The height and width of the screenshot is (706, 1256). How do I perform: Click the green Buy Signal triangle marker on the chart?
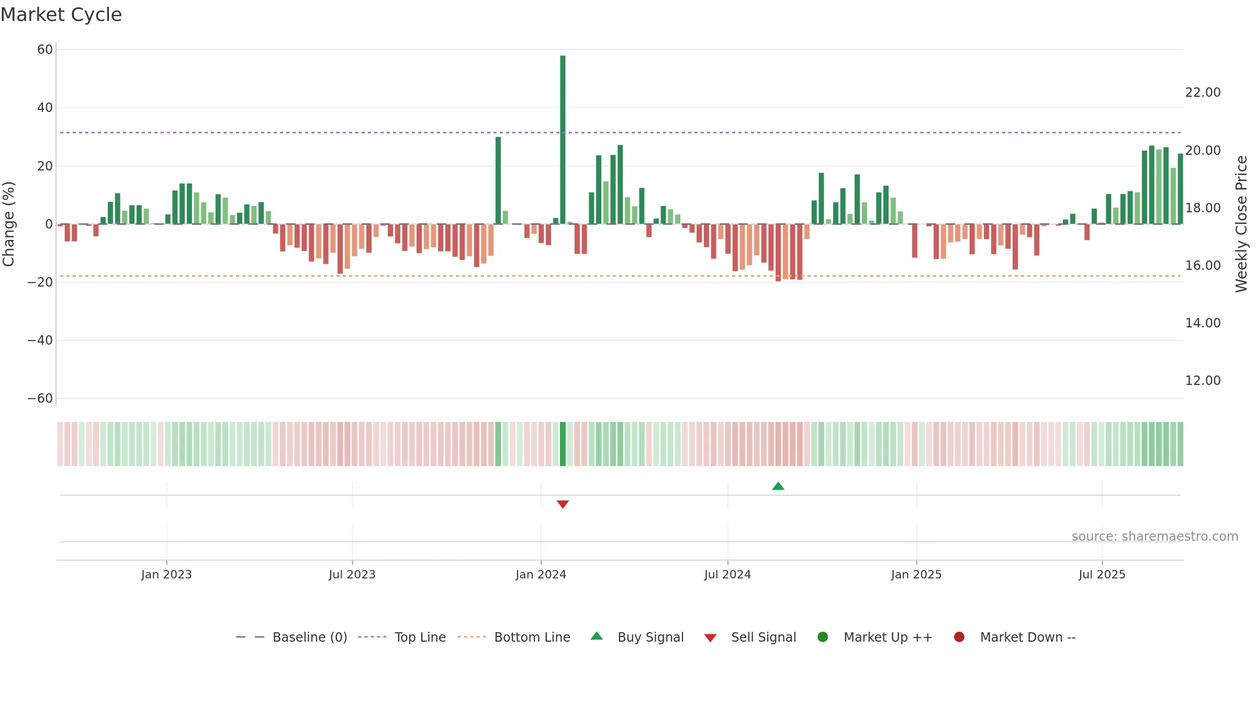click(x=778, y=486)
